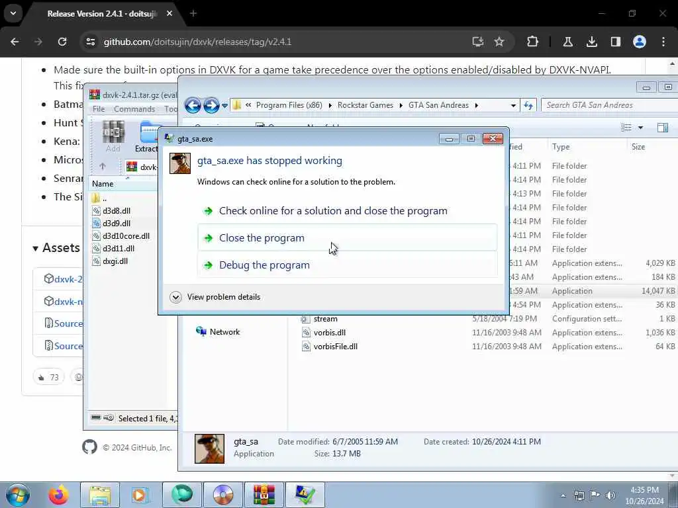The height and width of the screenshot is (508, 678).
Task: Open WinRAR File menu
Action: tap(99, 109)
